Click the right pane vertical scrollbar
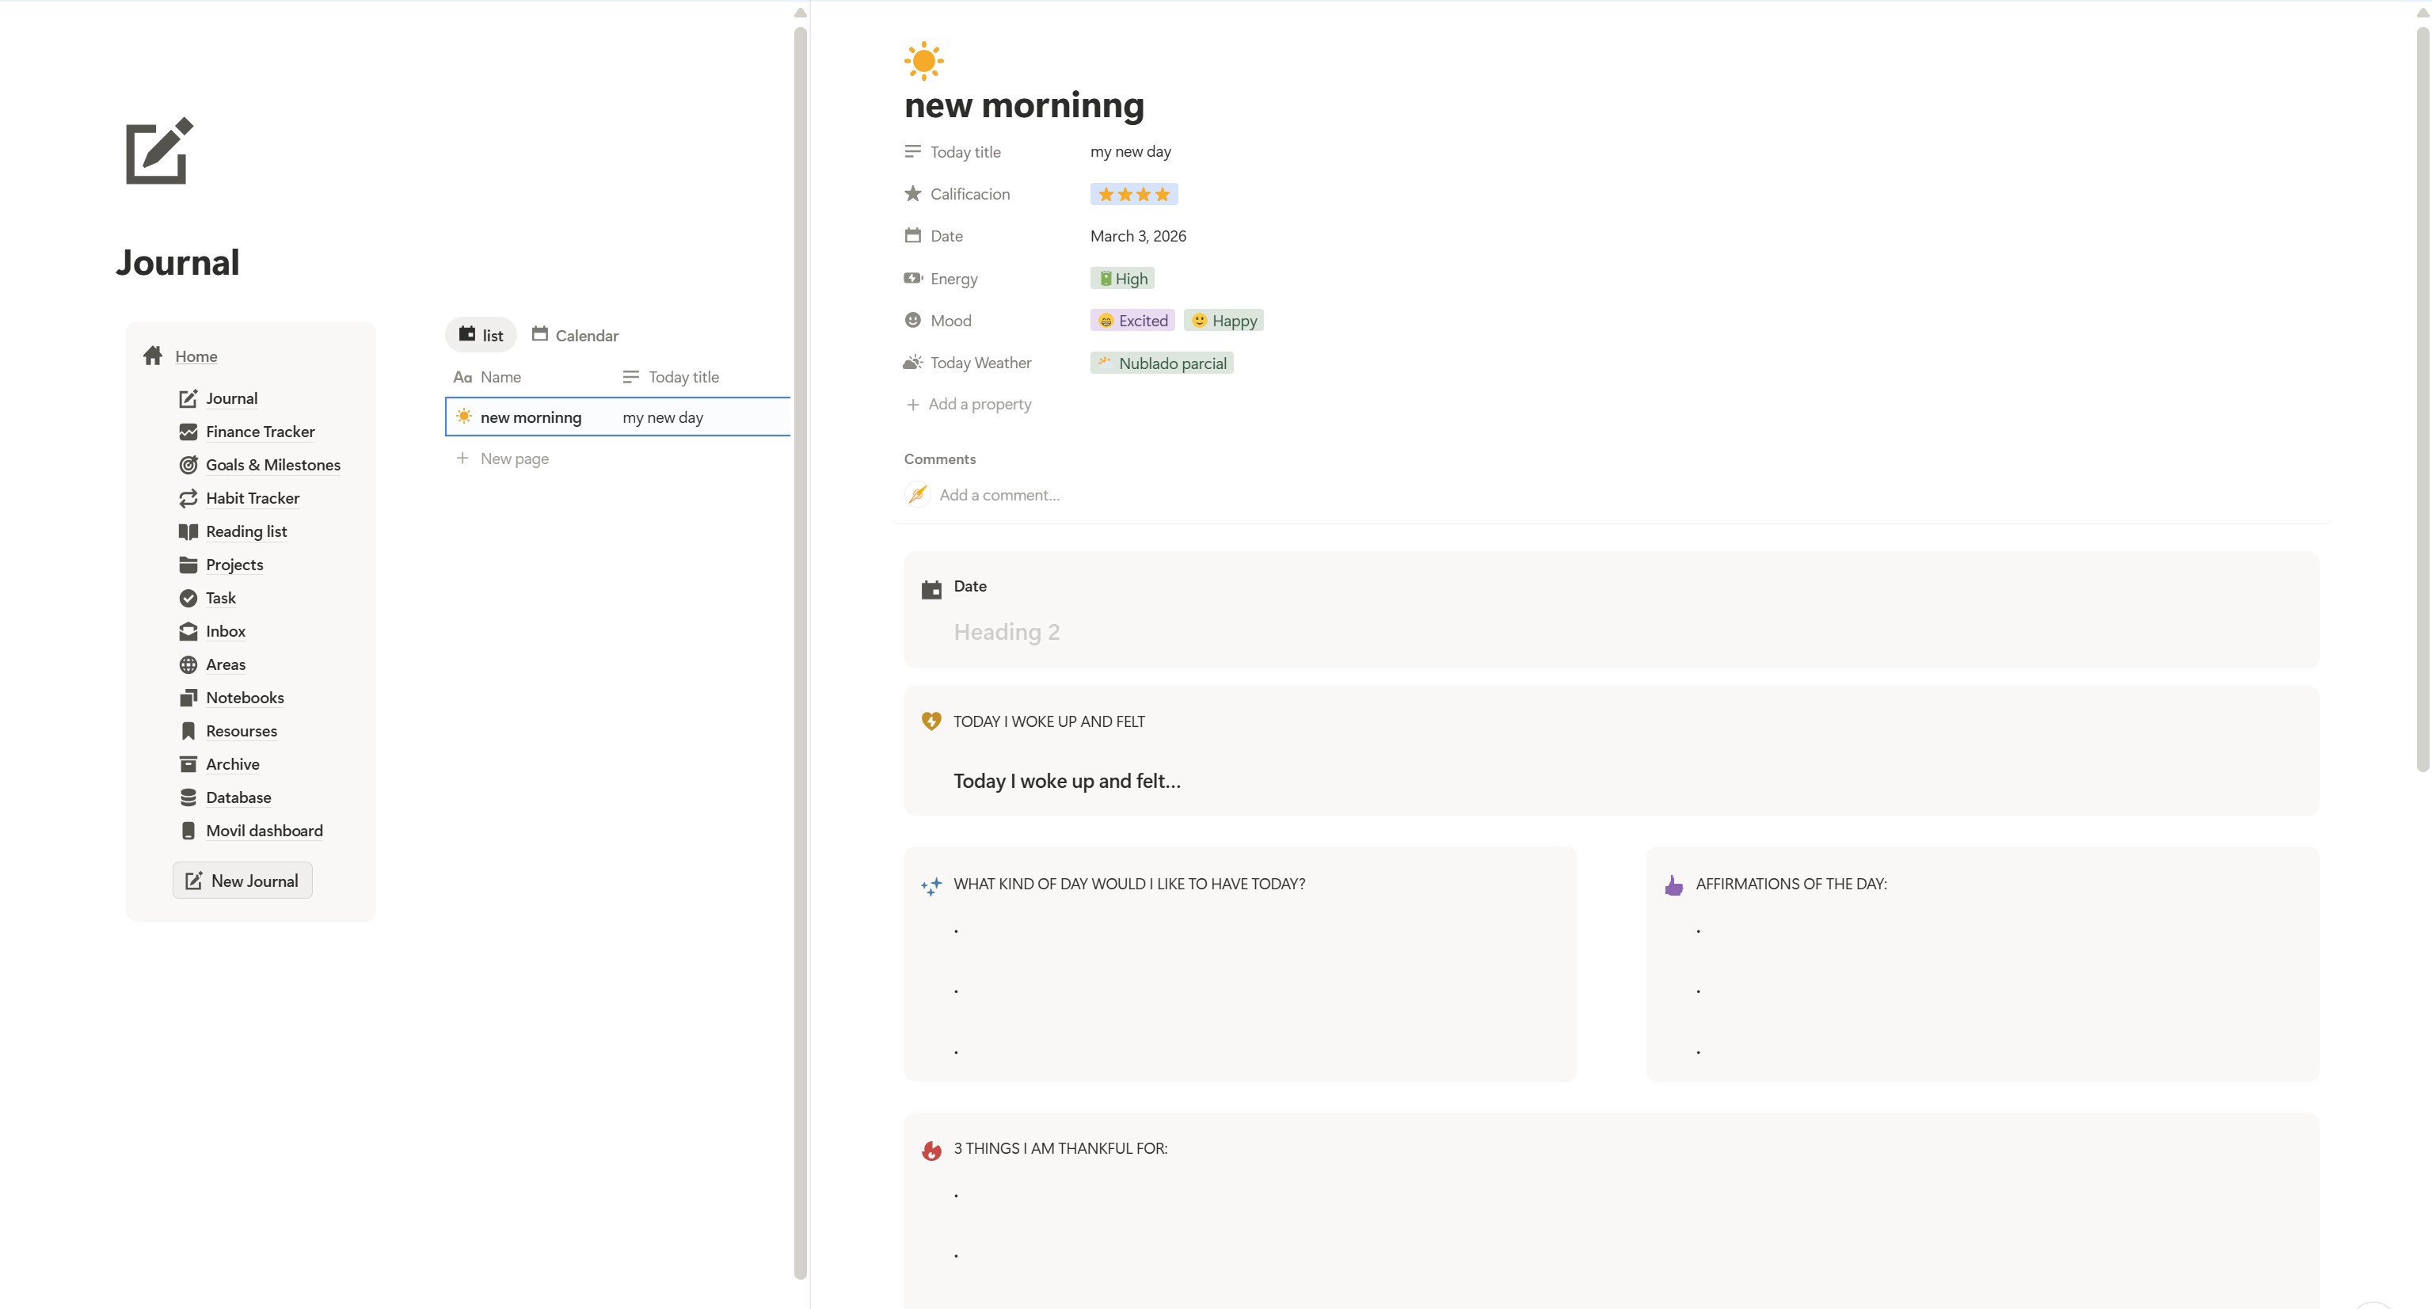2432x1309 pixels. (2422, 398)
